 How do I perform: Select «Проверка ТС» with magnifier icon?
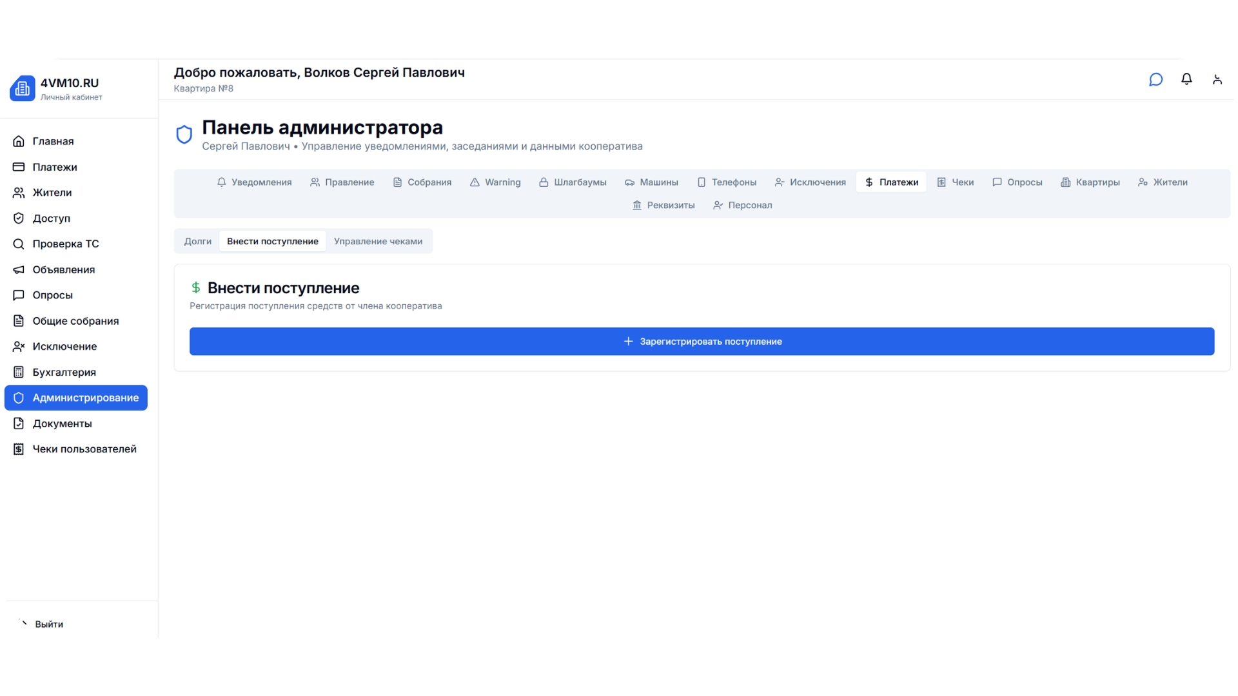[65, 244]
